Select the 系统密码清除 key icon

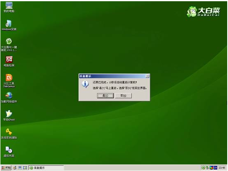9,134
